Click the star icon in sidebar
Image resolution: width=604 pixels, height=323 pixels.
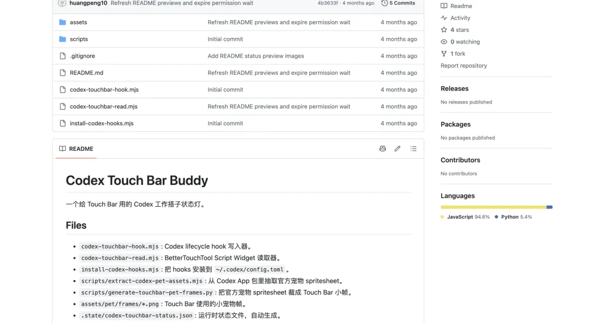(444, 30)
